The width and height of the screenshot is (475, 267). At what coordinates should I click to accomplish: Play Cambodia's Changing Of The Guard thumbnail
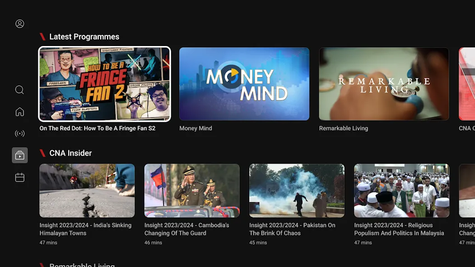192,190
